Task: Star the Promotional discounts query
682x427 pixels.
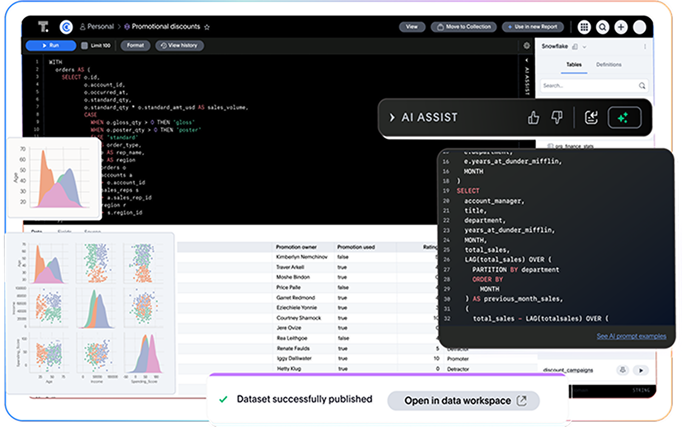Action: (207, 27)
